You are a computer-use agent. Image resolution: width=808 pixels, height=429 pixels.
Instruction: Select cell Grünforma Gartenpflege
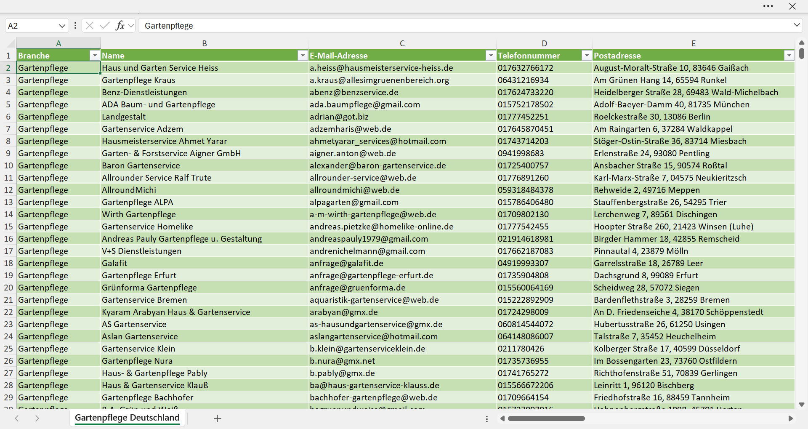tap(205, 288)
